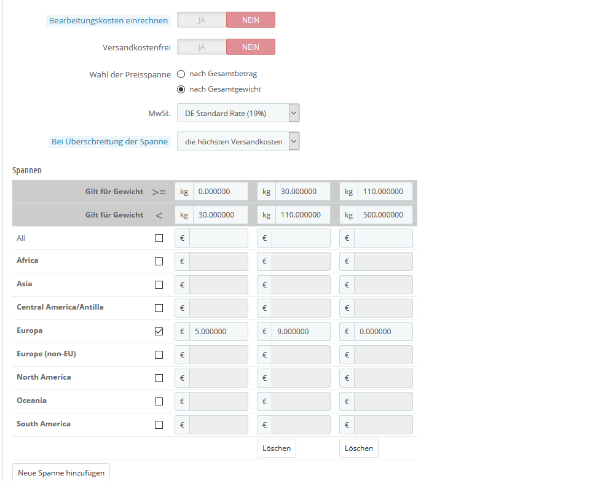590x481 pixels.
Task: Click the Bei Überschreitung der Spanne label
Action: point(109,142)
